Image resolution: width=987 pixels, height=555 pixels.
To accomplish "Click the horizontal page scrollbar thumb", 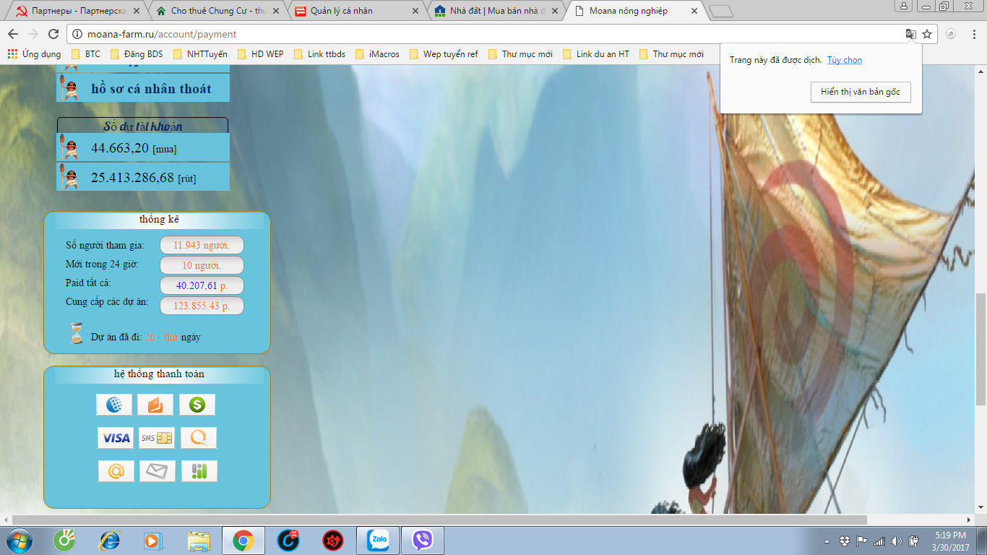I will tap(439, 520).
